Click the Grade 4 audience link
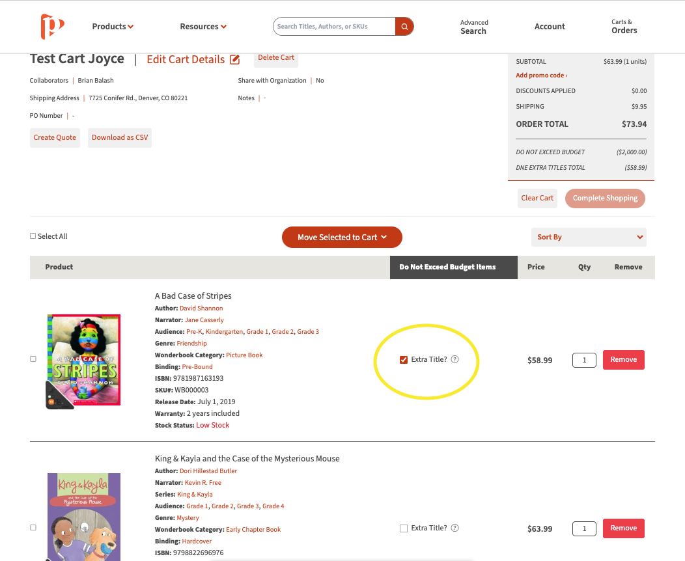 pos(273,506)
